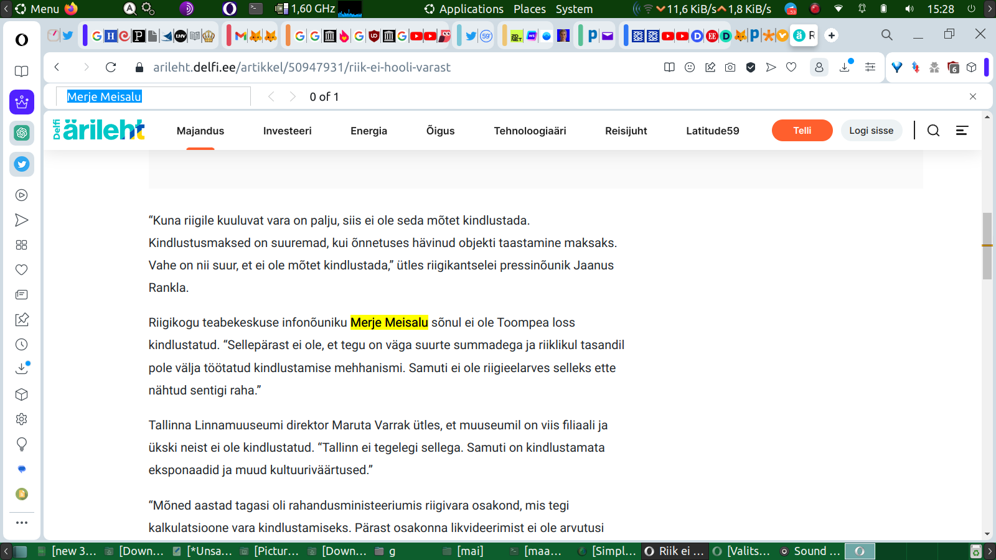The height and width of the screenshot is (560, 996).
Task: Go to previous find-in-page match
Action: point(271,96)
